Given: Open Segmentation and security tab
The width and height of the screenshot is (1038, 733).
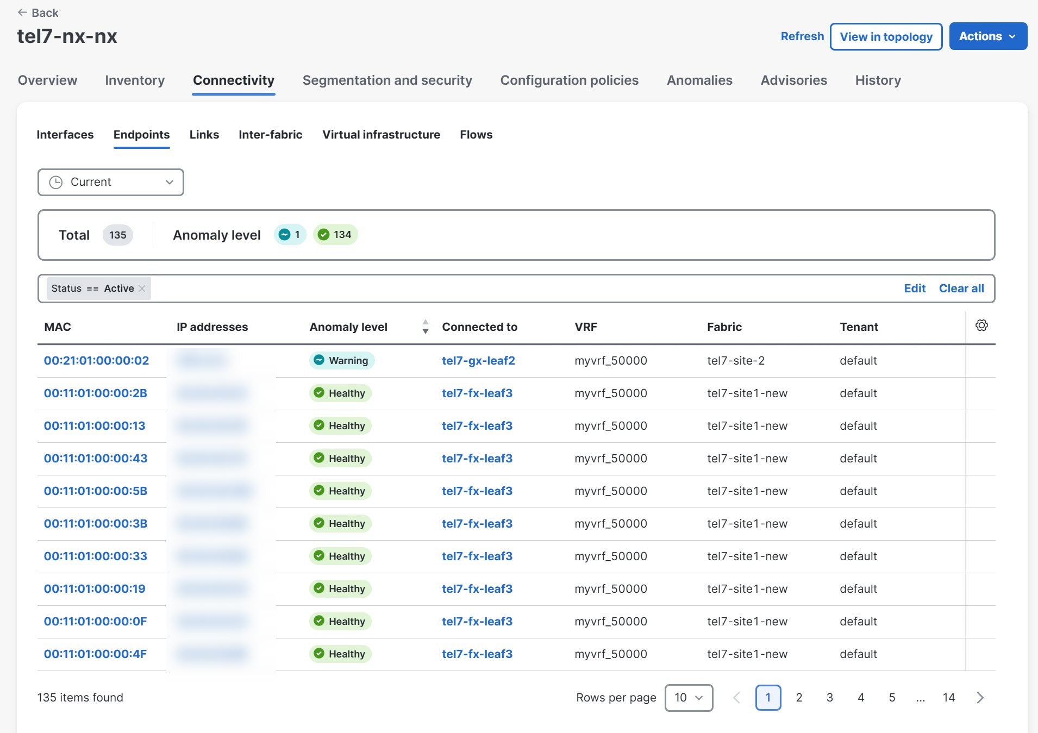Looking at the screenshot, I should (x=387, y=80).
